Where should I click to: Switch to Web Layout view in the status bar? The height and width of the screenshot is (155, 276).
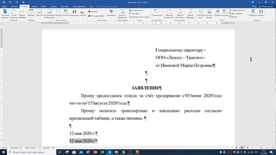[248, 148]
